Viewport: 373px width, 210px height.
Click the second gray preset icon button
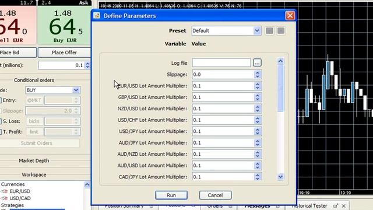[x=281, y=31]
